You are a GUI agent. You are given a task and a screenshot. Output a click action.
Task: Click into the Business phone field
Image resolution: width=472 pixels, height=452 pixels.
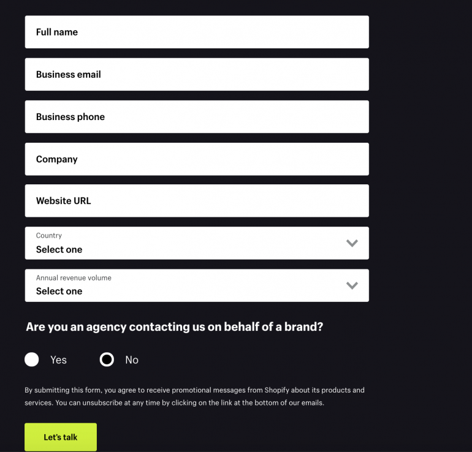coord(196,116)
